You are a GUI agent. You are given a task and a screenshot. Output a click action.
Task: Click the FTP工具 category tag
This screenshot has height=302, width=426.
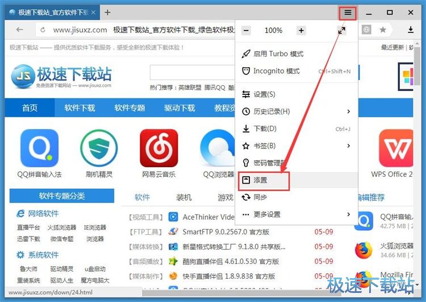click(x=145, y=232)
